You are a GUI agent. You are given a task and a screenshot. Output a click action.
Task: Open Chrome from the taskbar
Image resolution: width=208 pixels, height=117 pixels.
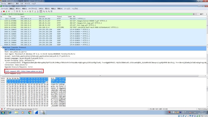click(x=30, y=113)
